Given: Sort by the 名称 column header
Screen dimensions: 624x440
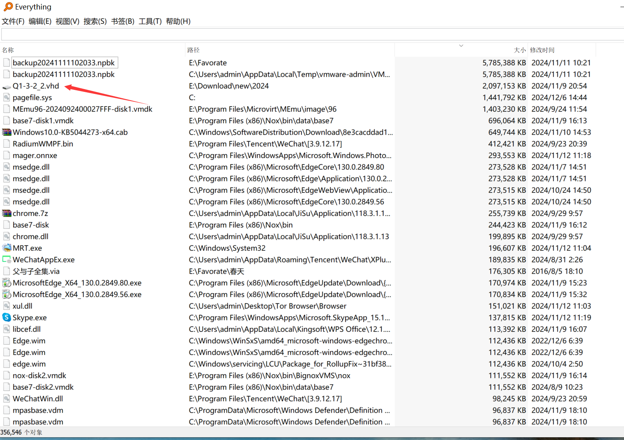Looking at the screenshot, I should [8, 50].
